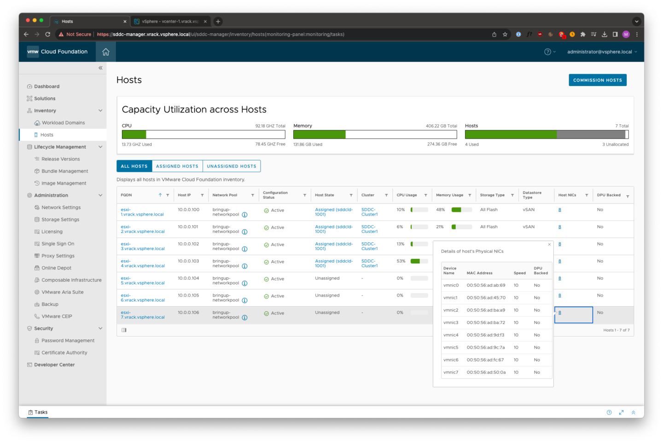
Task: Click the Cloud Foundation home icon
Action: 105,52
